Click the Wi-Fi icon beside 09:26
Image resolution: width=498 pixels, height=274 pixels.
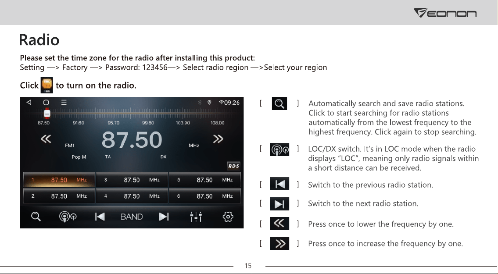coord(221,102)
